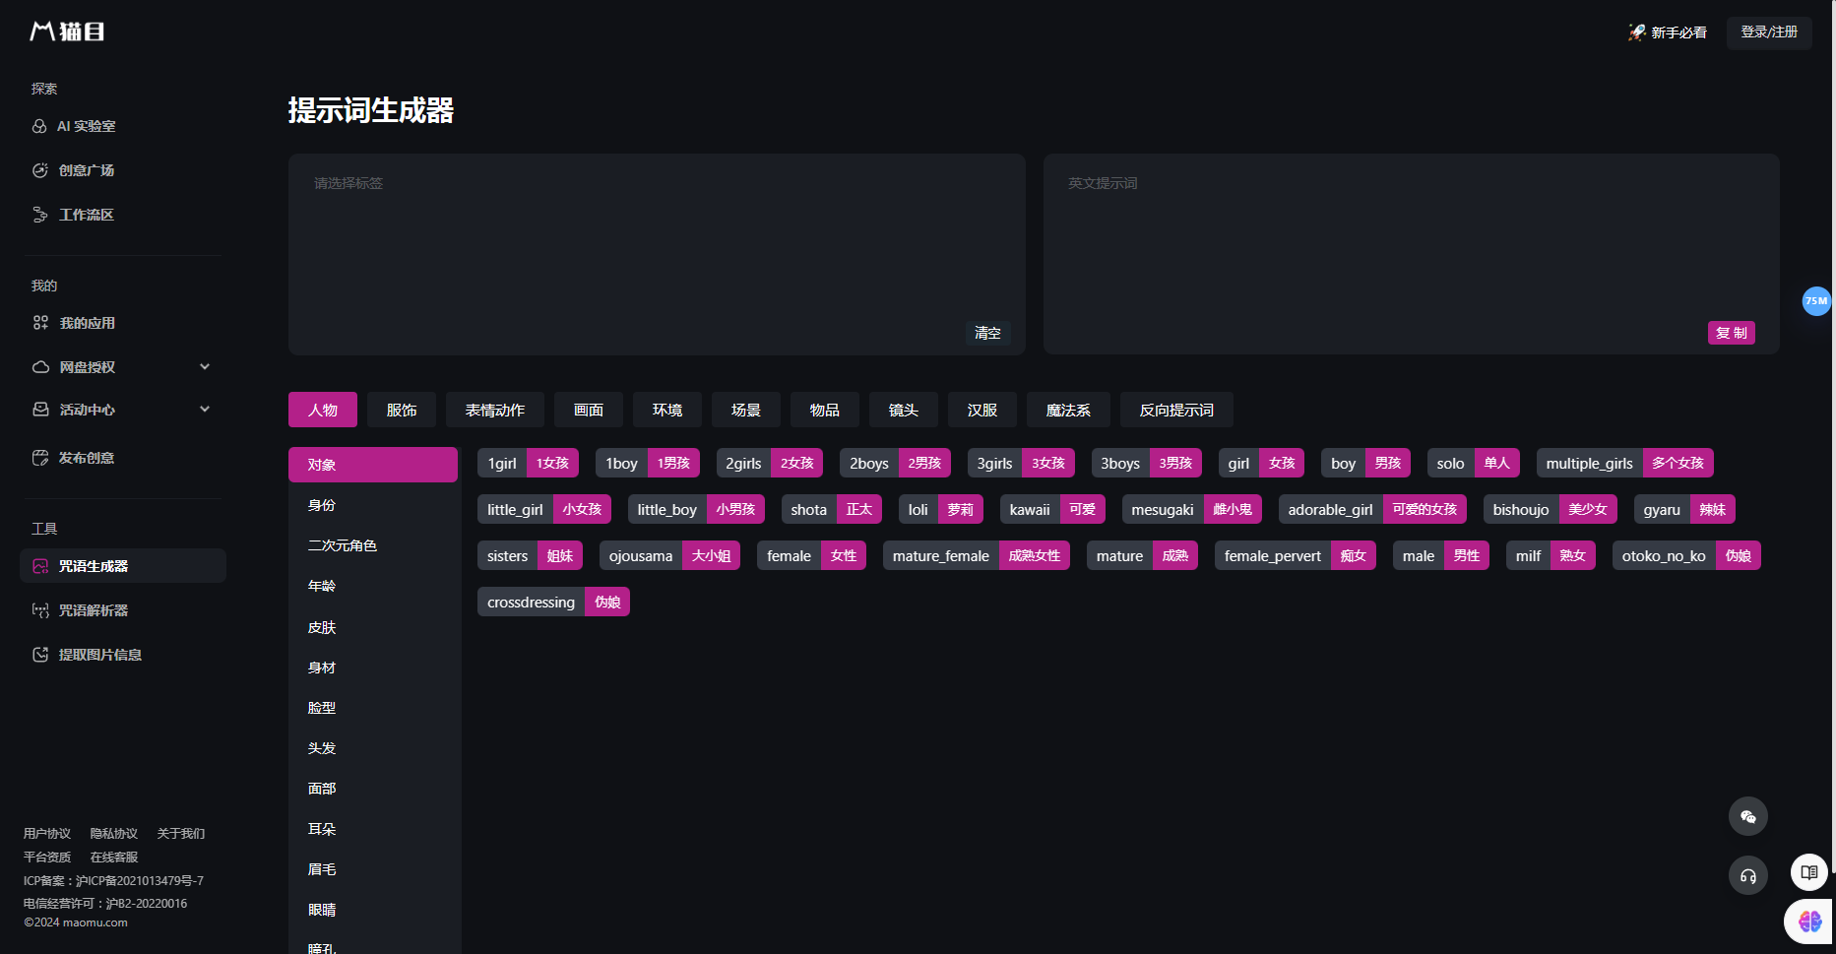Select the 二次元角色 subcategory
Image resolution: width=1836 pixels, height=954 pixels.
point(373,545)
